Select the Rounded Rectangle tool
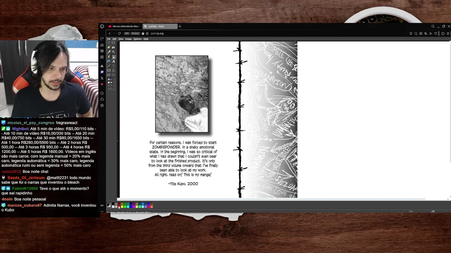Viewport: 451px width, 253px height. [x=113, y=75]
